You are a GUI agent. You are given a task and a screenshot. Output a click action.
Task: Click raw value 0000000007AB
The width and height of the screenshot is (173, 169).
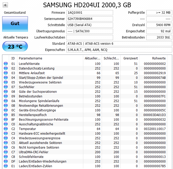point(155,78)
